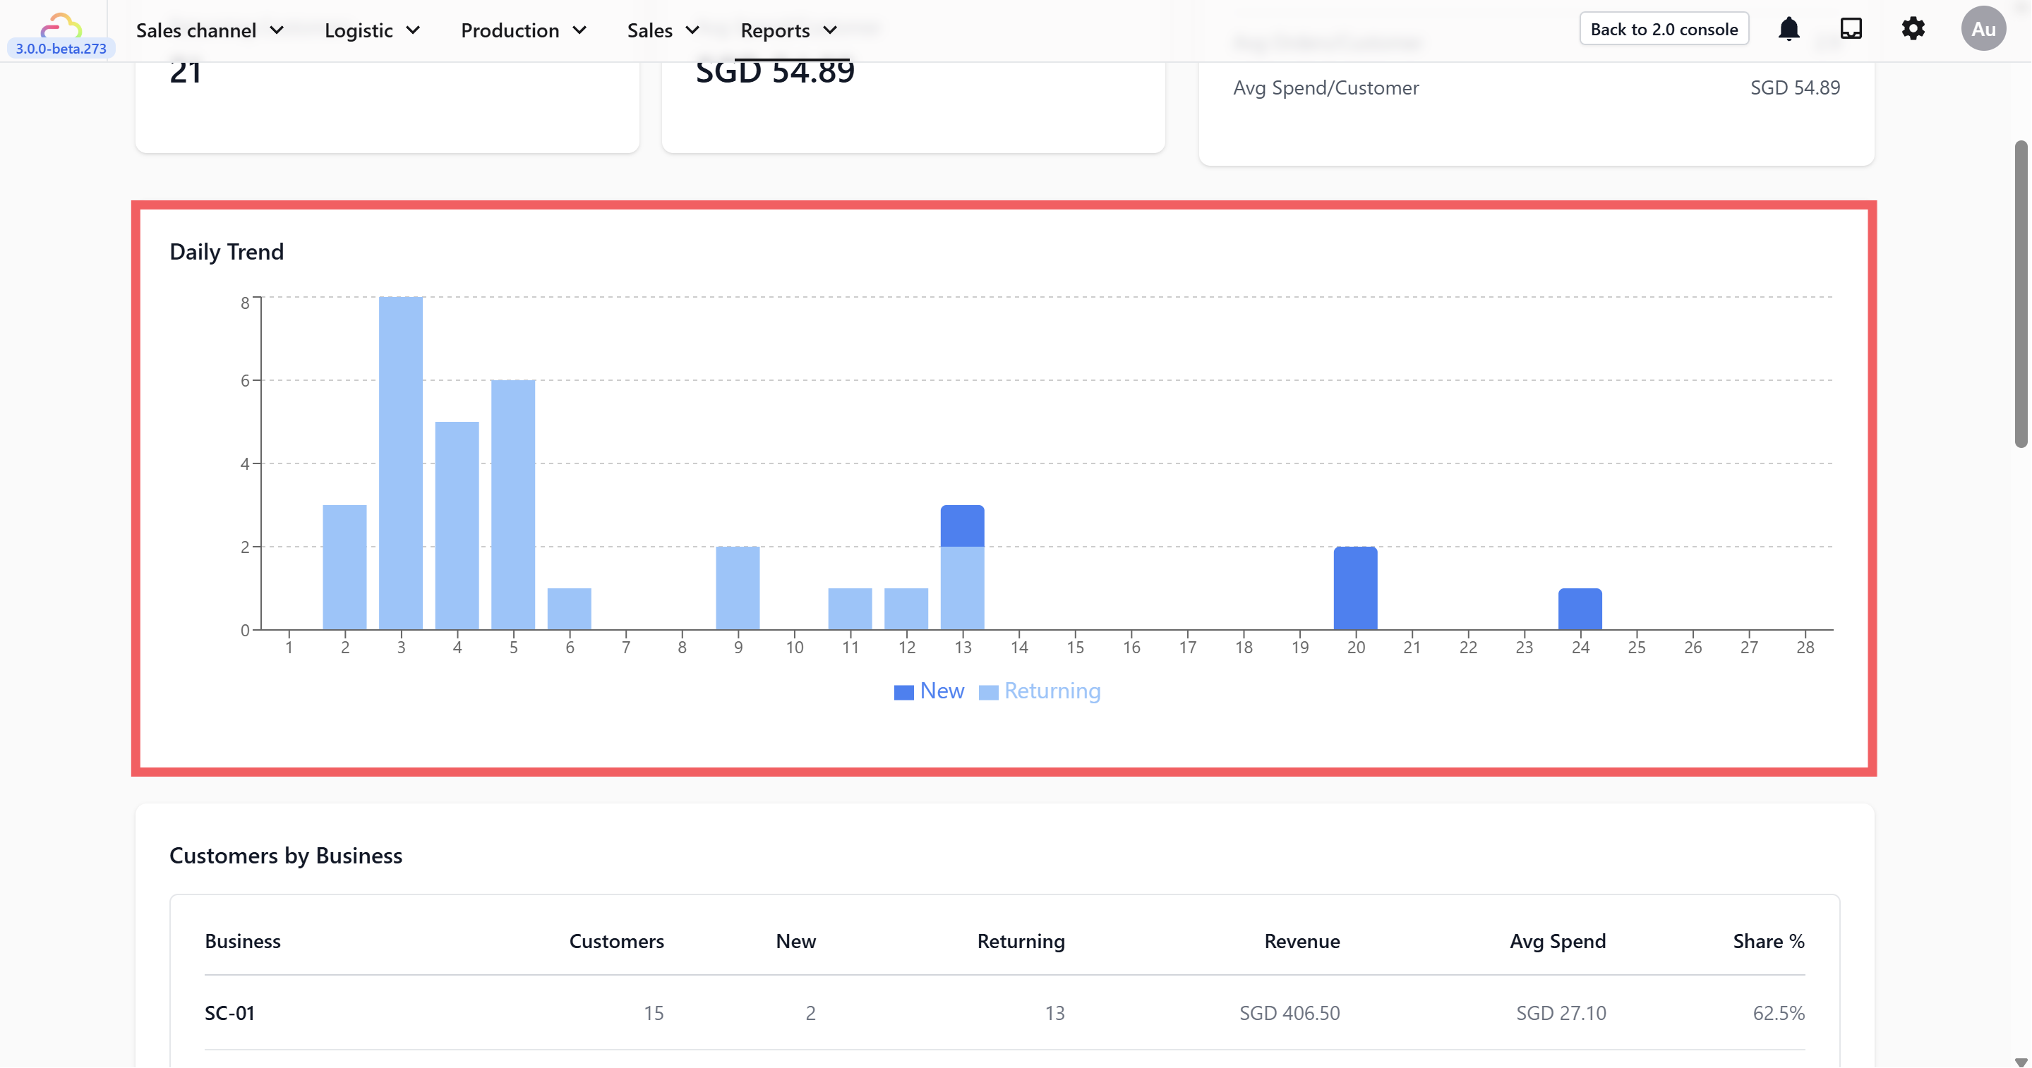This screenshot has width=2032, height=1068.
Task: Toggle Returning series in chart legend
Action: 1052,691
